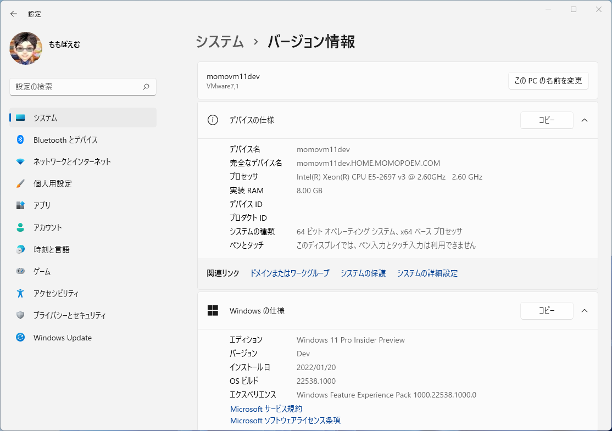Close the 設定 window

598,9
